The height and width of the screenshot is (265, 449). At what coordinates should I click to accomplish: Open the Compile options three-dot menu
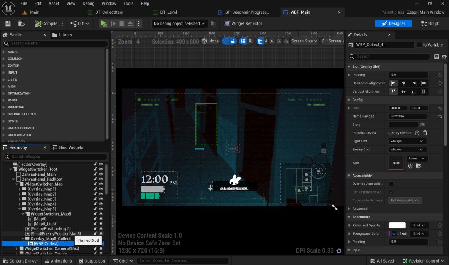point(62,23)
